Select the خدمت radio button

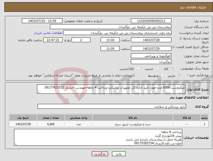157,68
